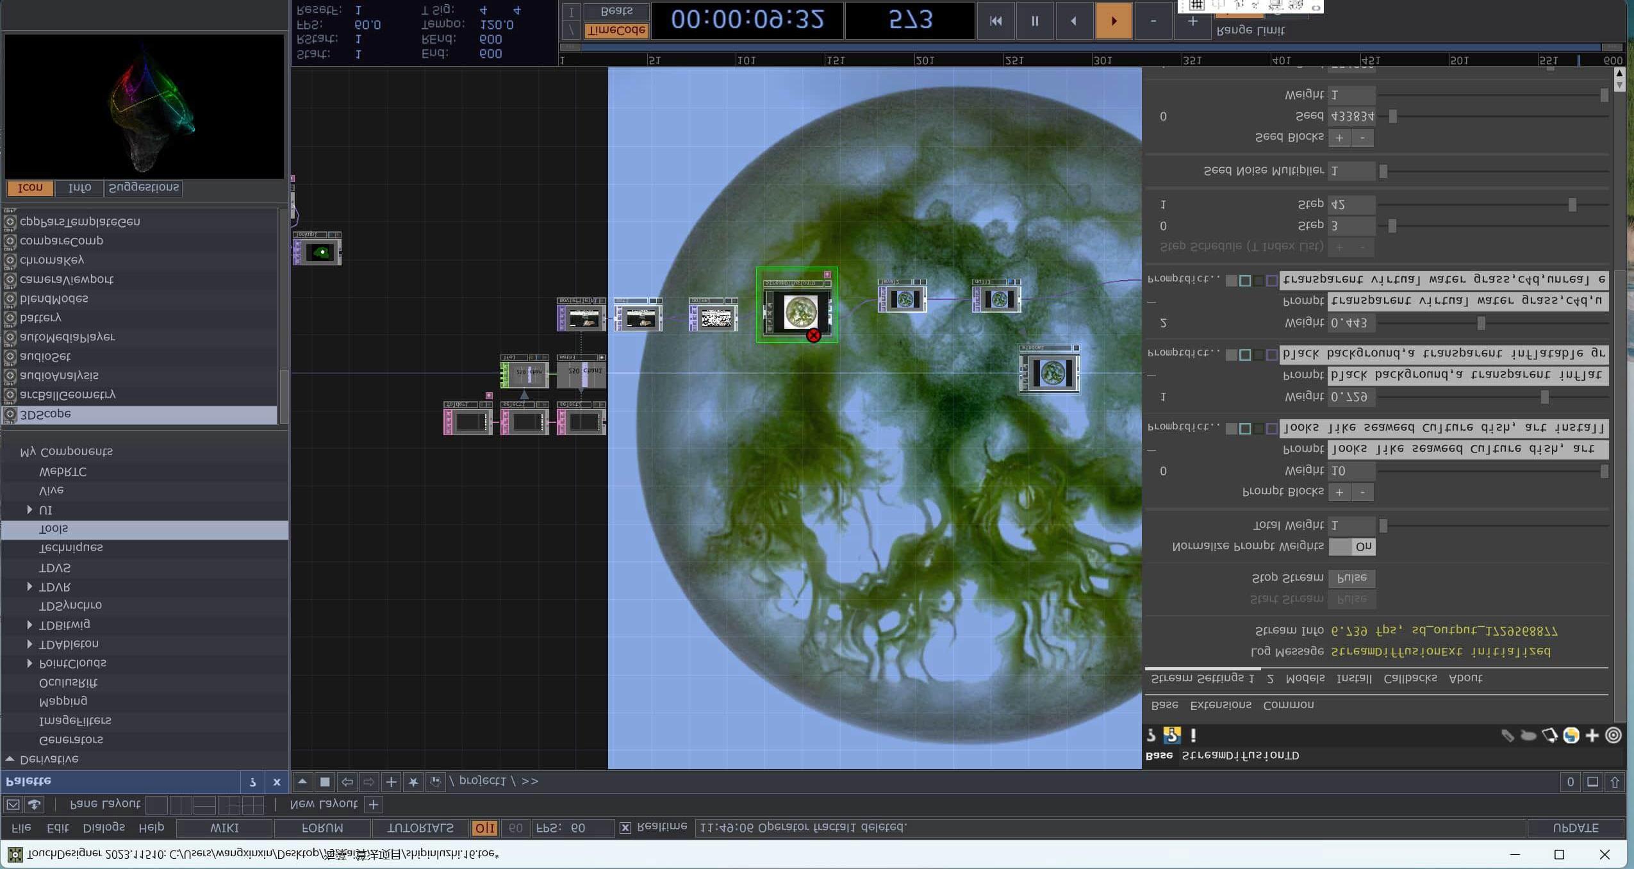Expand the PointClouds palette folder

[x=29, y=663]
